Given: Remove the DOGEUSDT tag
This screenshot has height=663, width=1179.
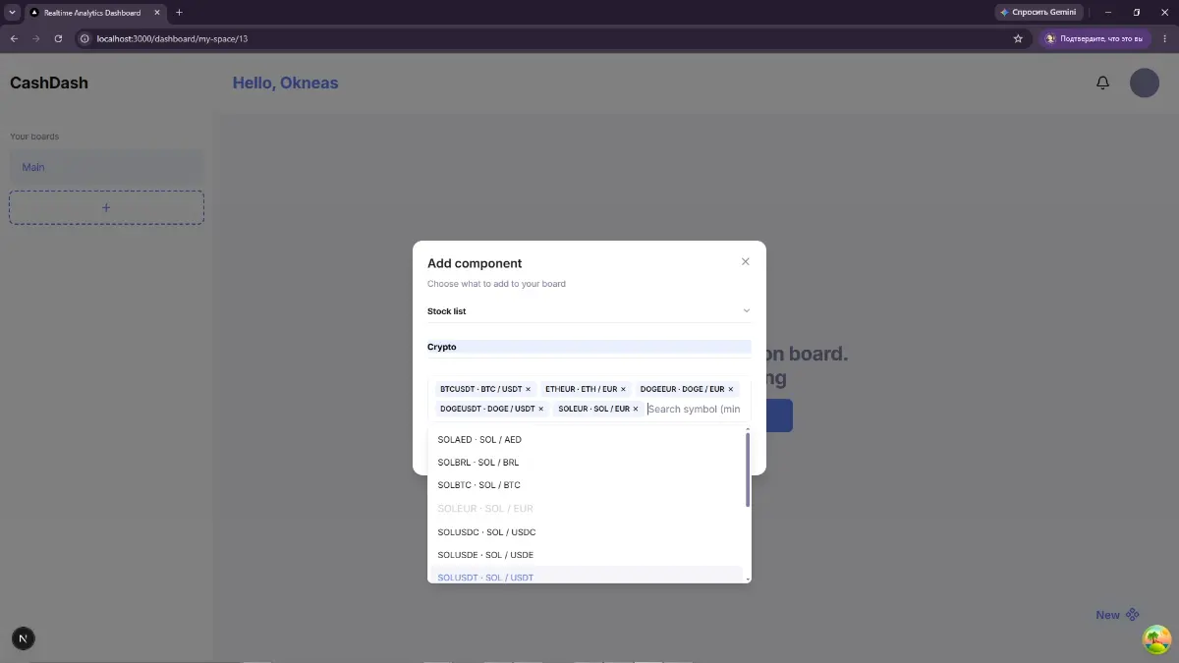Looking at the screenshot, I should point(540,409).
